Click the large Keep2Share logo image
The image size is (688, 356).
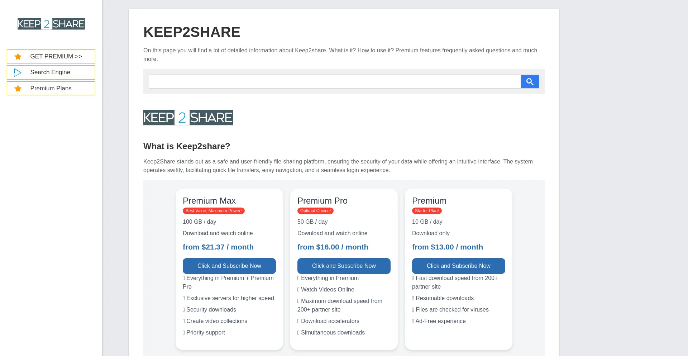(188, 118)
